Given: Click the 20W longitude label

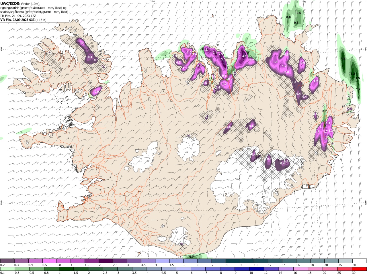Looking at the screenshot, I should coord(153,1).
